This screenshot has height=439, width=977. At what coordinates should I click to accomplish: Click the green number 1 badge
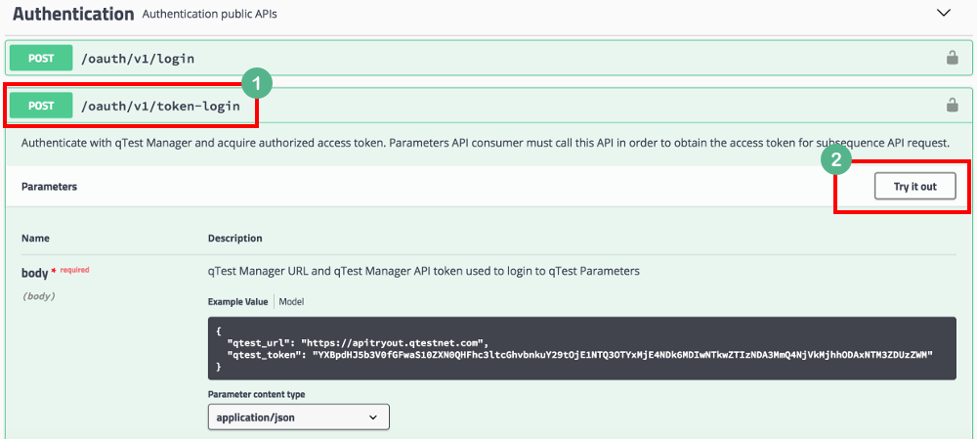[256, 84]
